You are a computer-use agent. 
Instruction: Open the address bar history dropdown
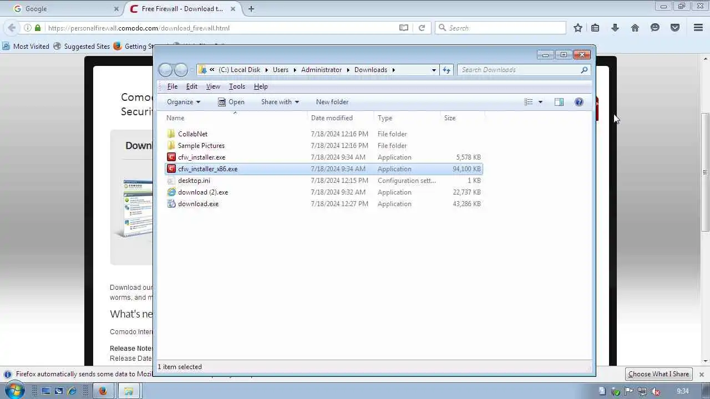pos(434,70)
